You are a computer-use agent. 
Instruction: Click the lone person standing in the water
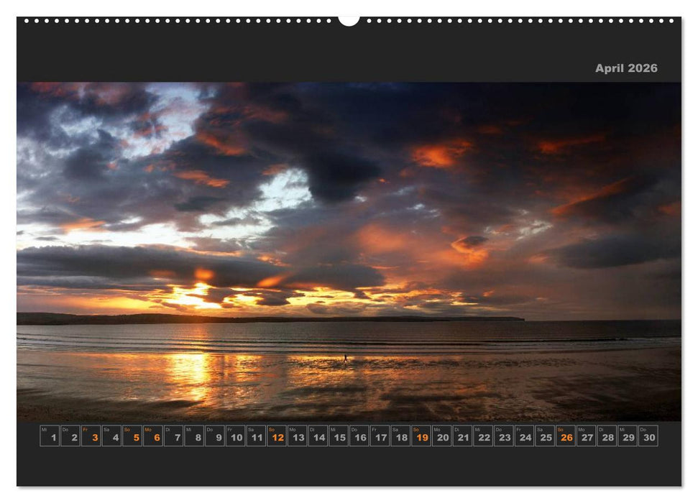tap(345, 357)
